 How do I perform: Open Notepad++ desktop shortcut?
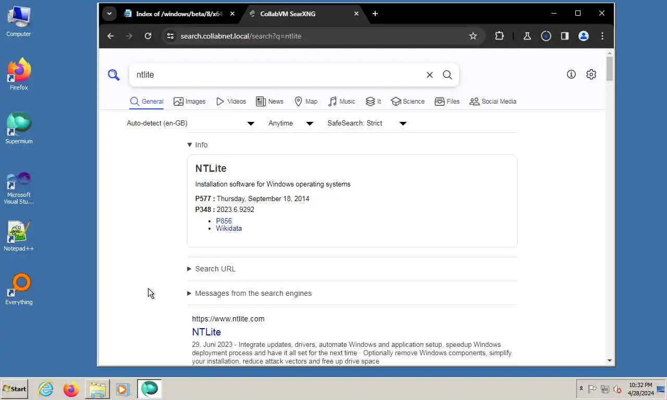19,235
